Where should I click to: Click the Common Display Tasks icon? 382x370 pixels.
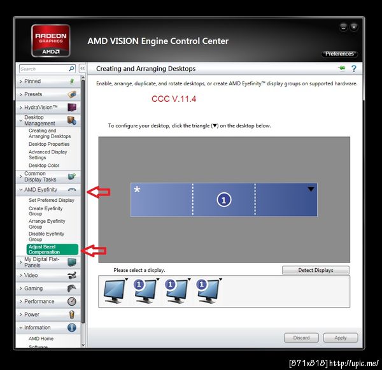pyautogui.click(x=72, y=176)
